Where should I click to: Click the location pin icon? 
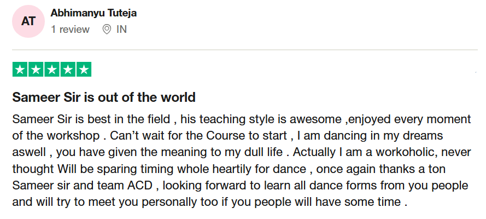tap(107, 30)
